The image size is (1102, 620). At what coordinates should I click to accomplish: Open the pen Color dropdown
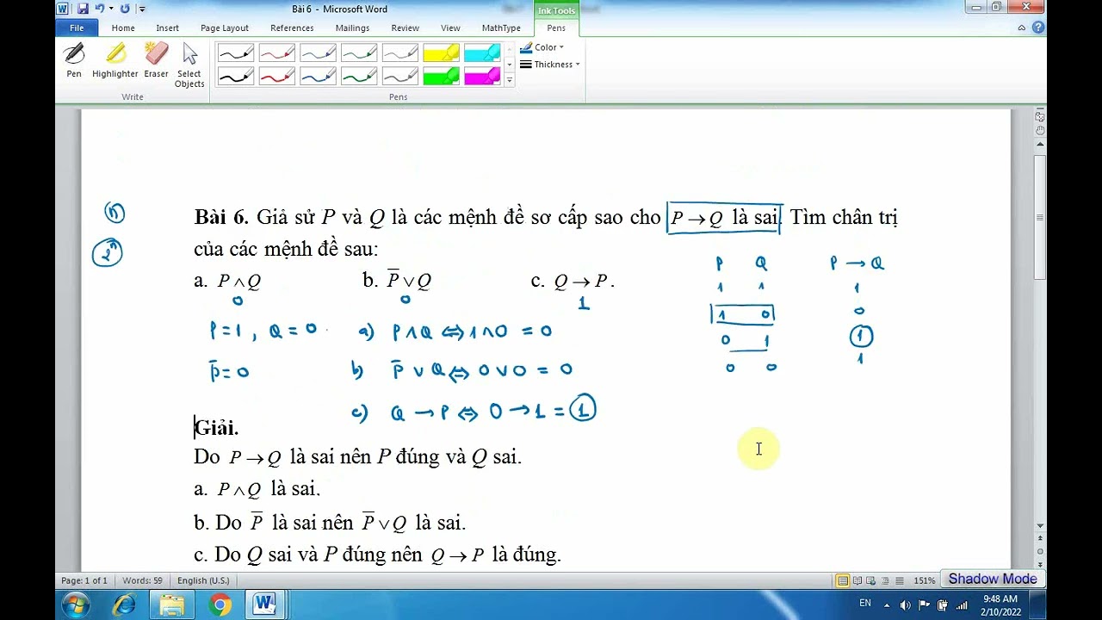pyautogui.click(x=542, y=47)
